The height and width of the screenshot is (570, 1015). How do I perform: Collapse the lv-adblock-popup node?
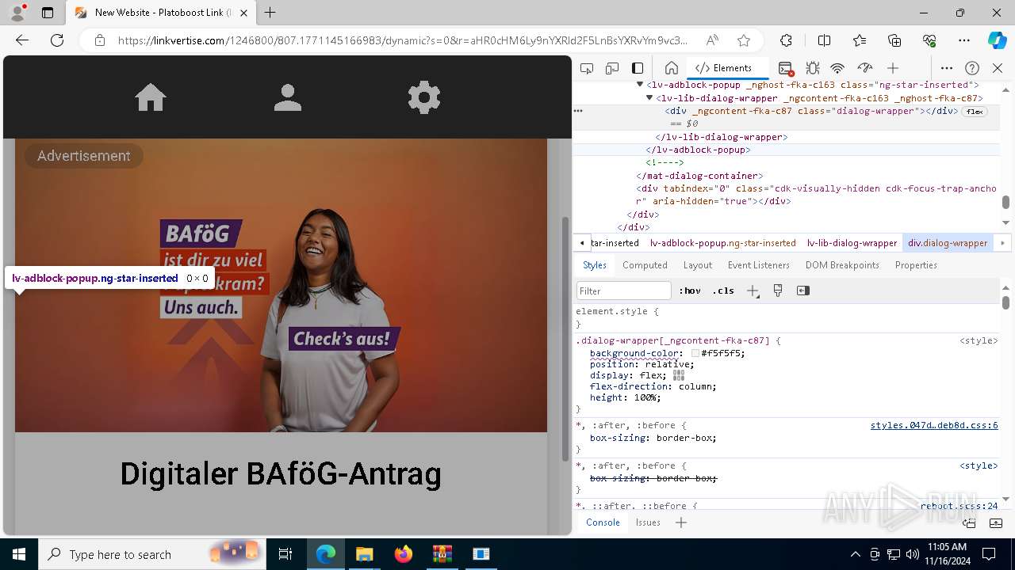pyautogui.click(x=640, y=85)
